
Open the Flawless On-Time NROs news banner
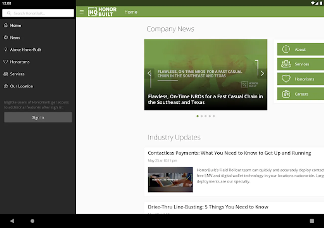[x=206, y=75]
